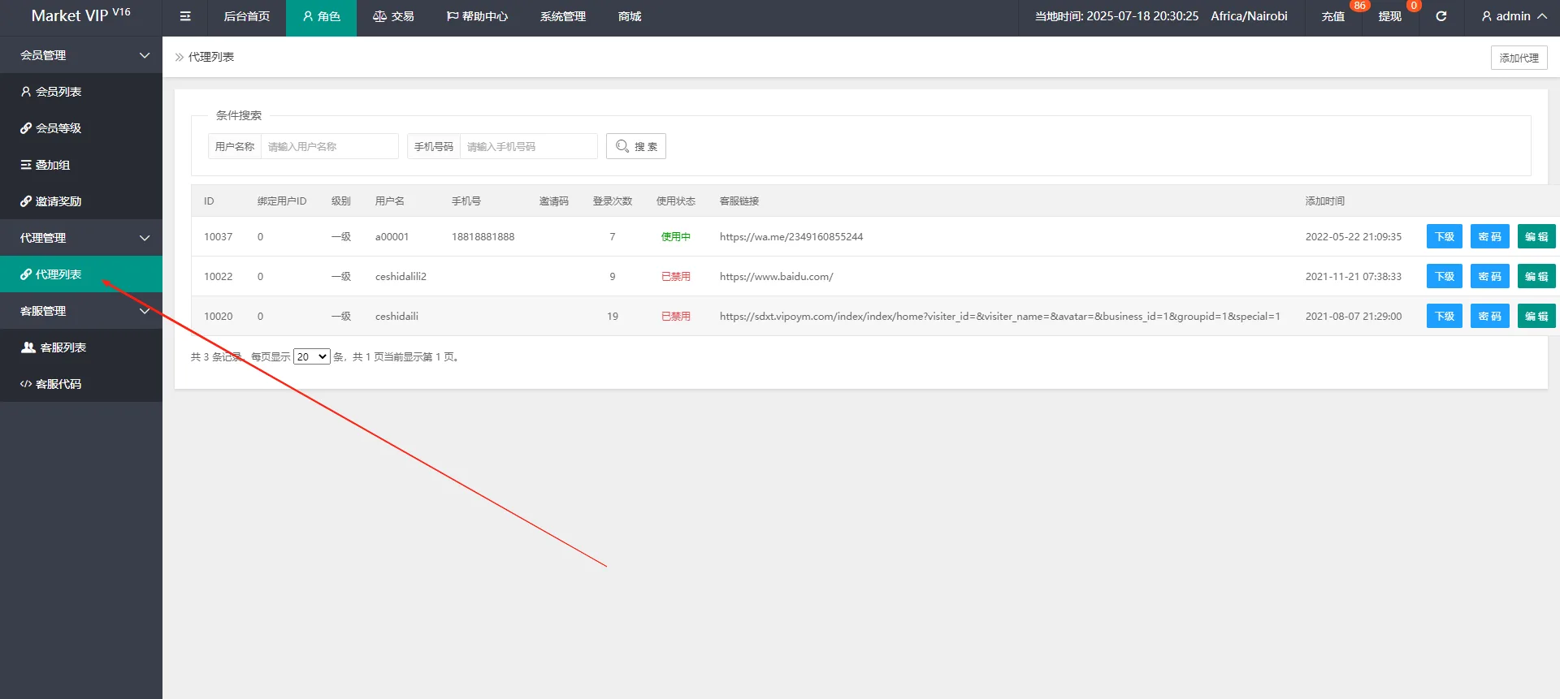Click 搜索 search button

coord(636,146)
